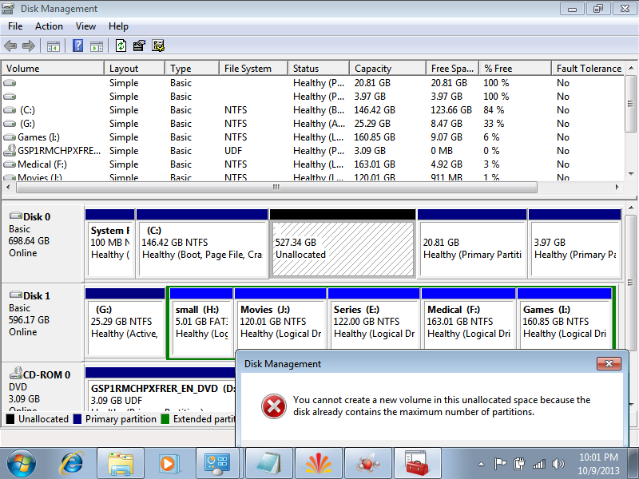Click the drive icon next to GSP1RMCHPXFRE volume
639x479 pixels.
coord(8,150)
